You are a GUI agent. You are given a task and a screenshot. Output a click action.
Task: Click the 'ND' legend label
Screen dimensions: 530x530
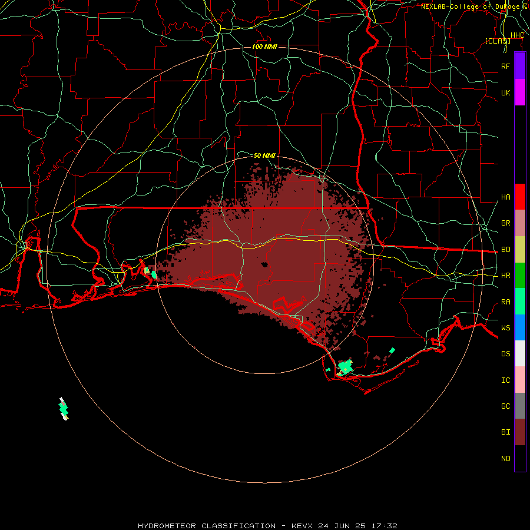click(x=505, y=458)
